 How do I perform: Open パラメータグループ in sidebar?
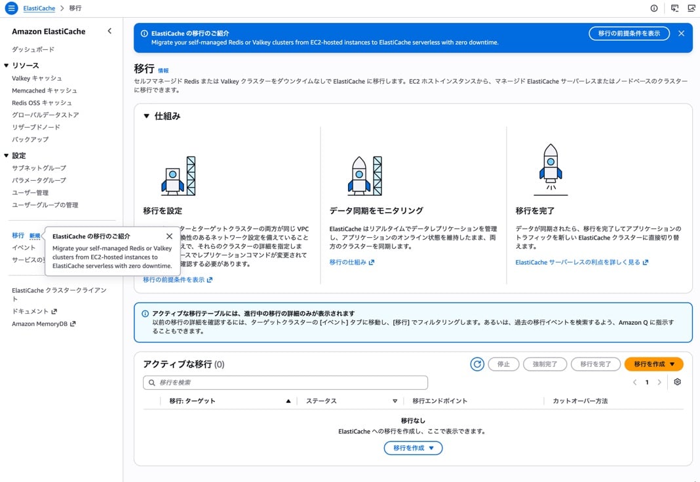pyautogui.click(x=39, y=180)
